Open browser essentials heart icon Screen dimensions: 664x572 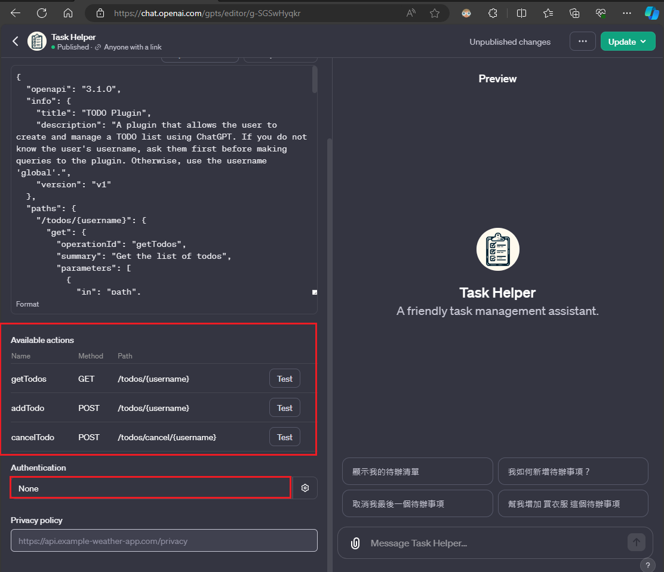[x=601, y=13]
